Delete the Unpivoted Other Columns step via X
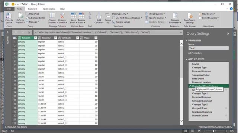This screenshot has width=238, height=133. [190, 86]
